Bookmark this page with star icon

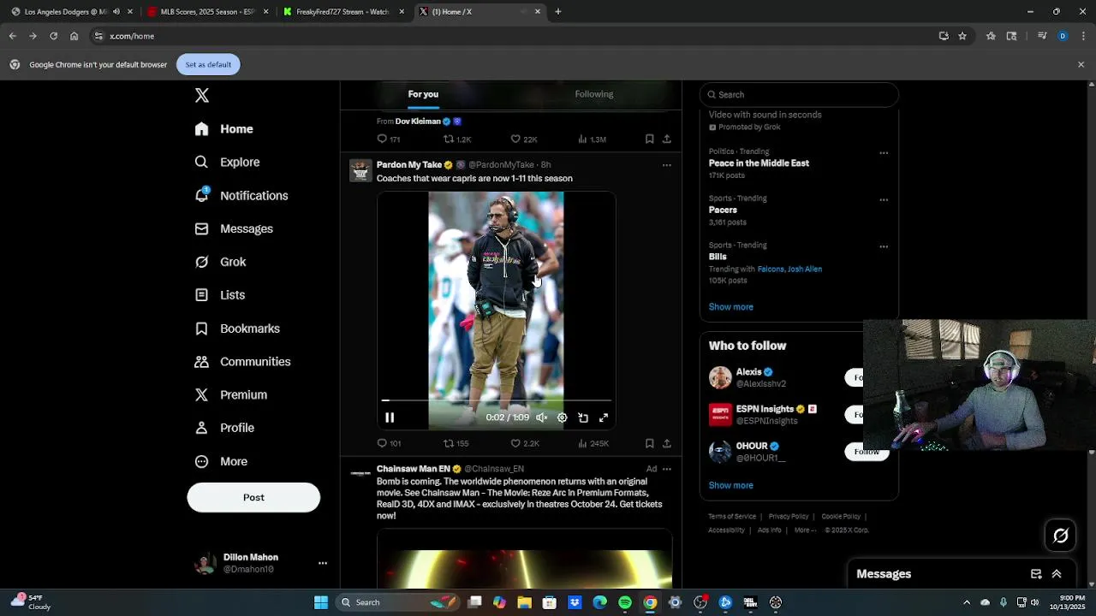(x=962, y=36)
